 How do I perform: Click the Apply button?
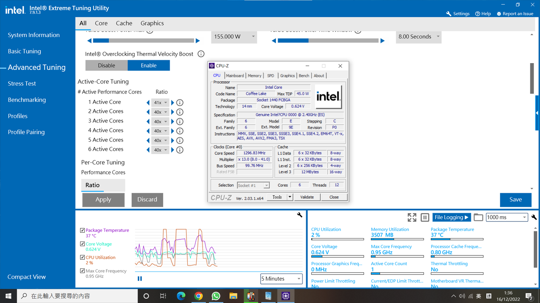(103, 199)
